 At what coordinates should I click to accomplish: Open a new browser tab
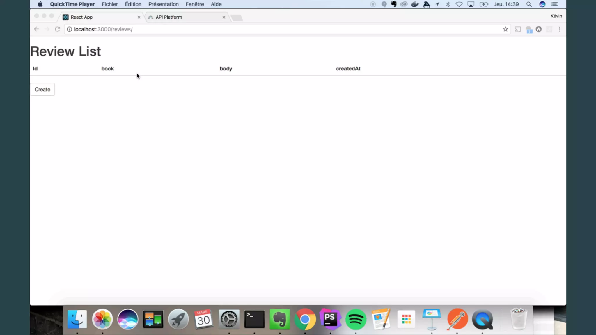click(x=237, y=18)
